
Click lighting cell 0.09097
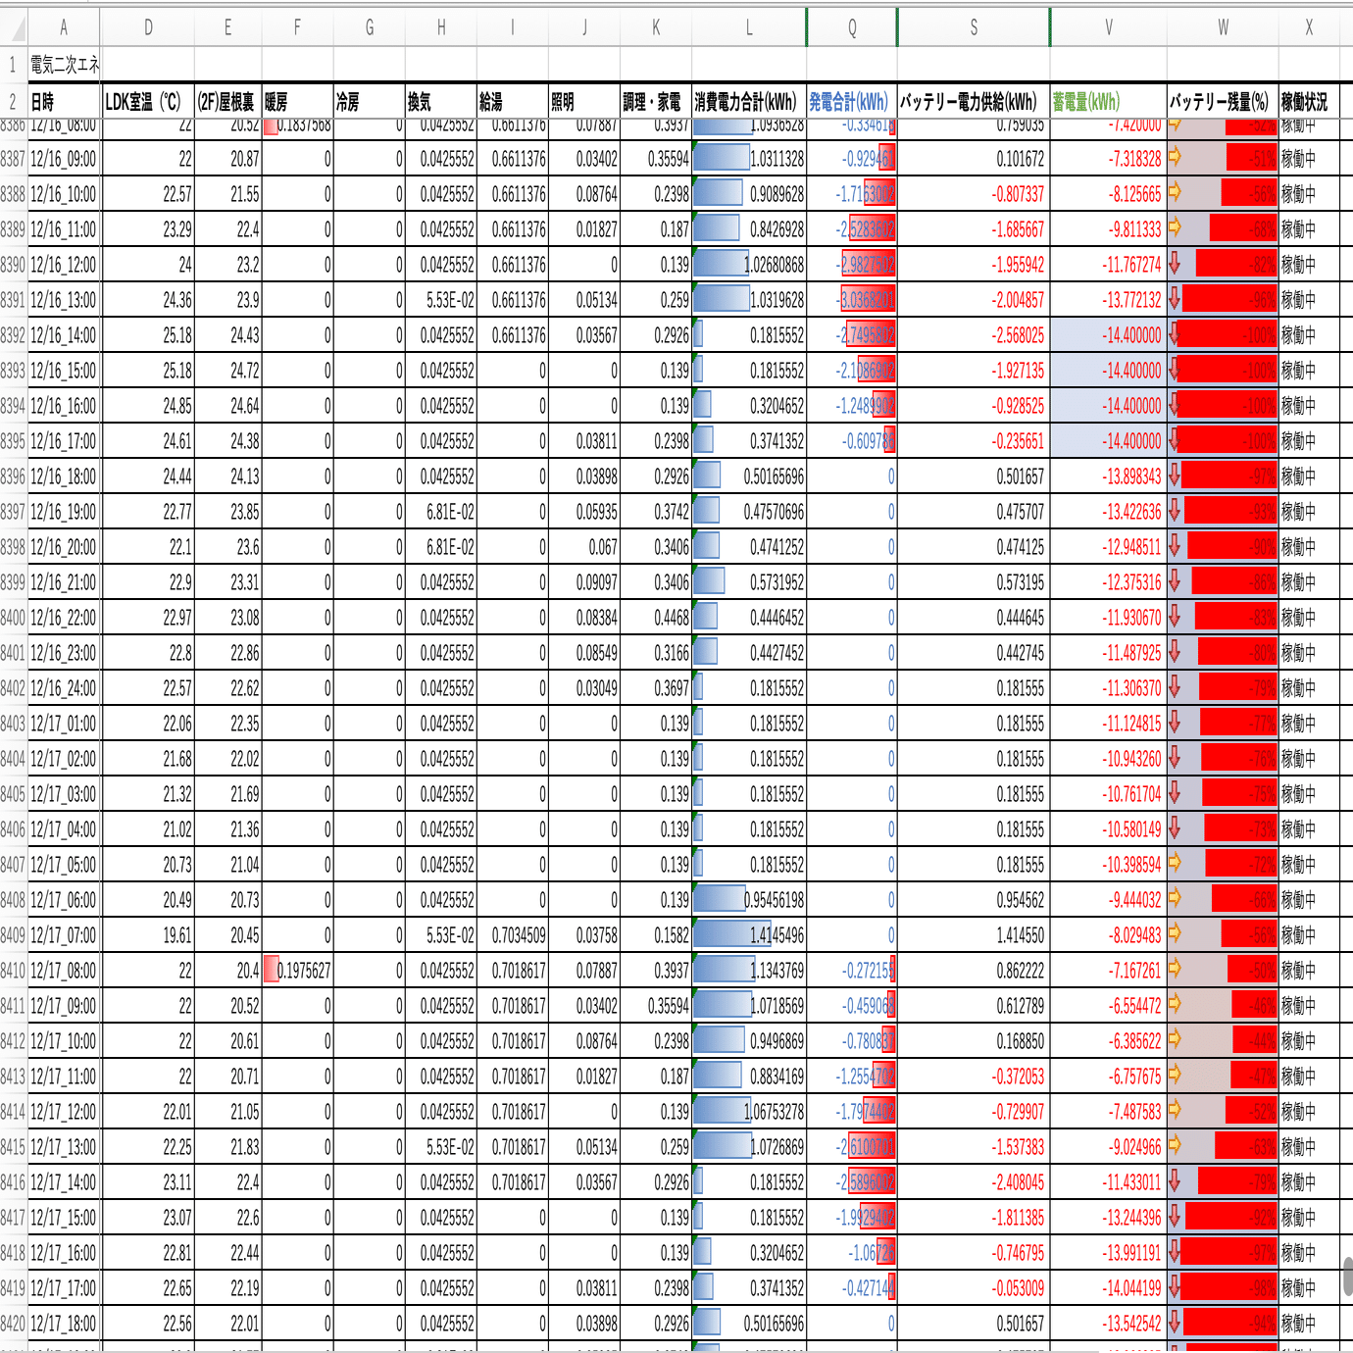tap(584, 582)
